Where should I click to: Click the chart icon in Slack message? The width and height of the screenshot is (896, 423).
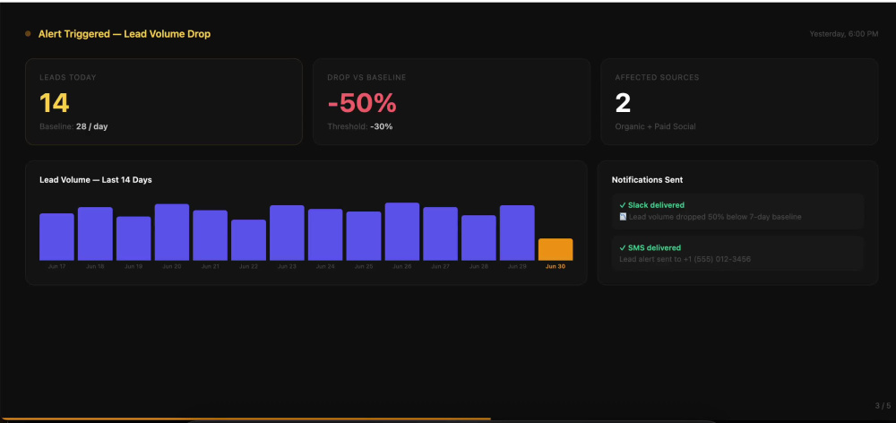tap(623, 217)
